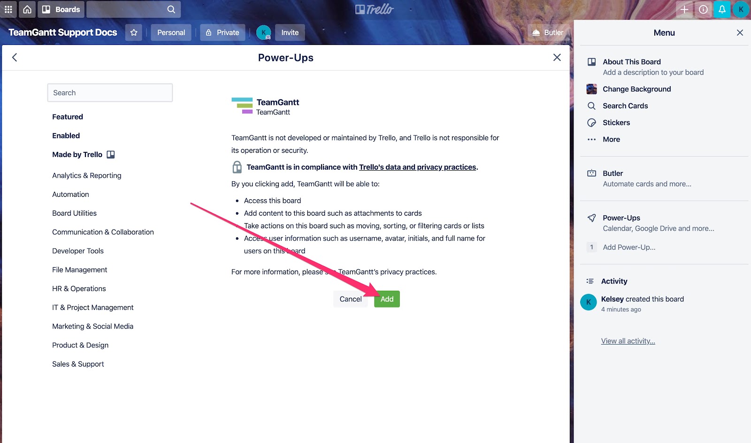
Task: Open the IT & Project Management category
Action: coord(93,308)
